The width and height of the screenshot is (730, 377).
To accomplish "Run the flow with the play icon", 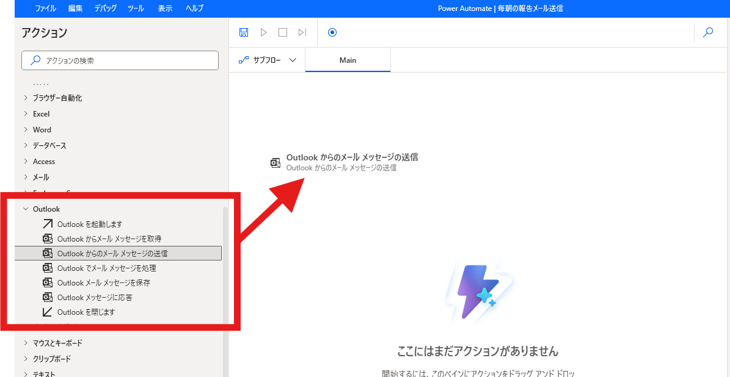I will pyautogui.click(x=263, y=32).
